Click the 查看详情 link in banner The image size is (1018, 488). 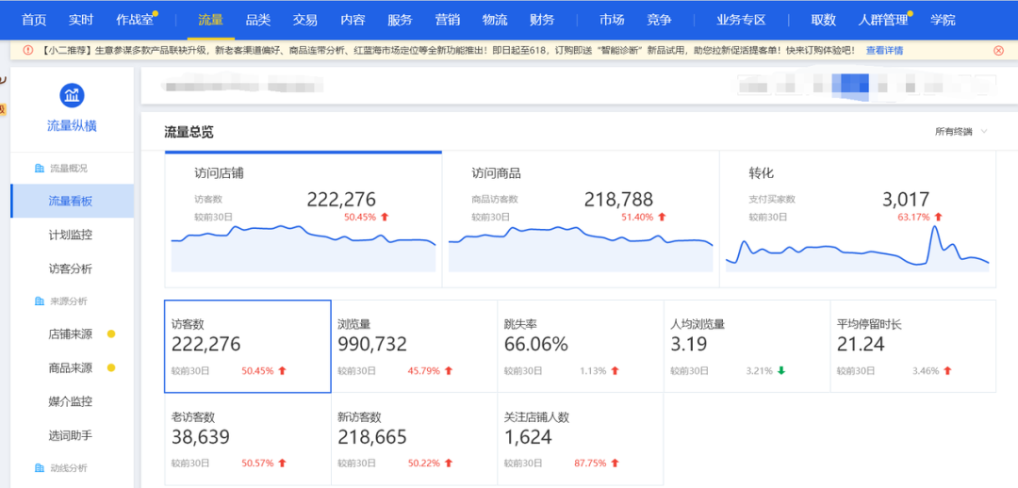pos(884,51)
